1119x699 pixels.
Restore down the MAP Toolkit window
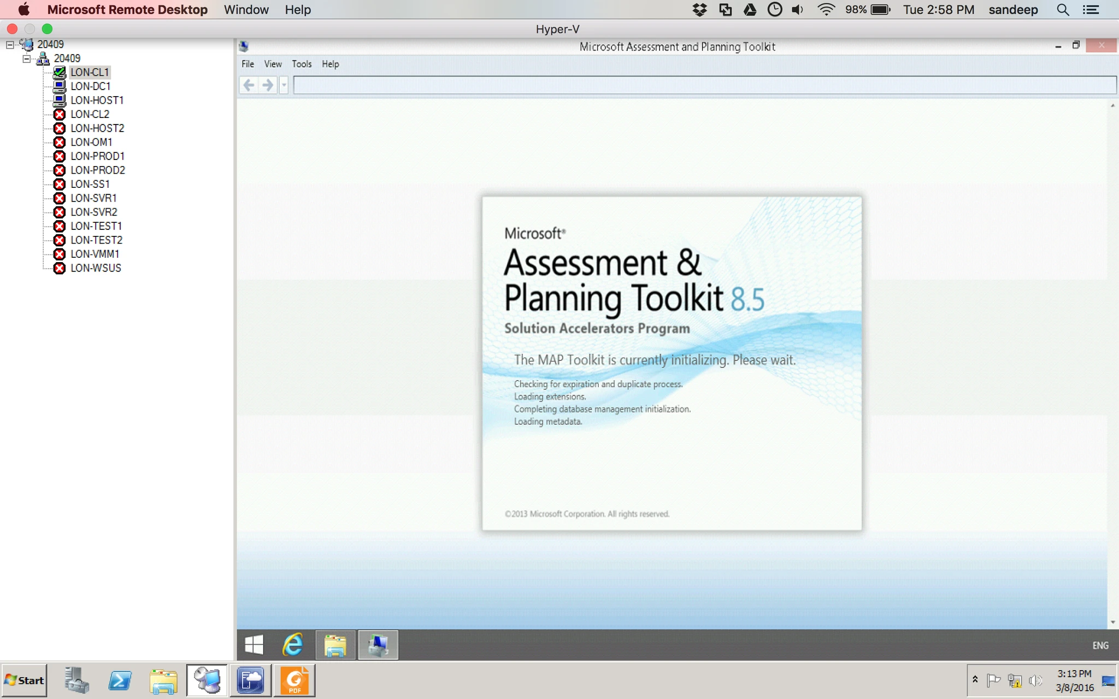(1076, 45)
